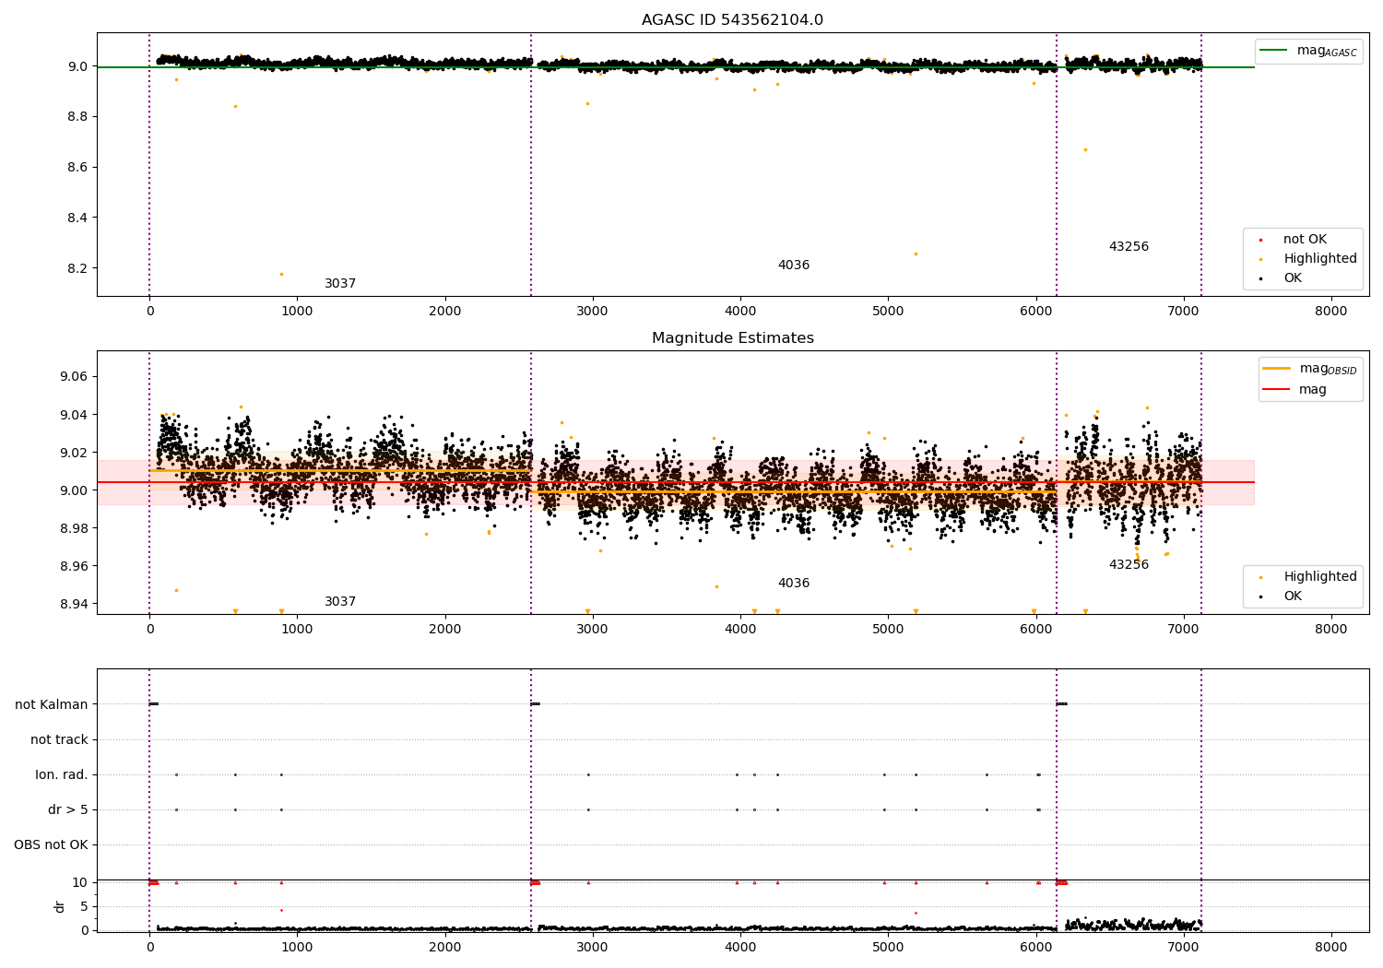The height and width of the screenshot is (968, 1383).
Task: Click the 9.06 y-axis tick label
Action: [74, 377]
